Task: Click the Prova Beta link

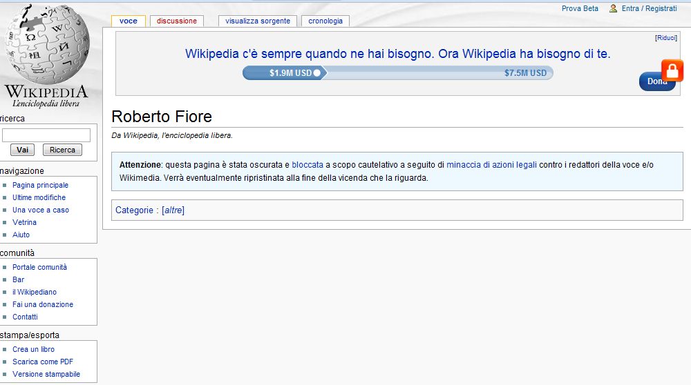Action: point(580,8)
